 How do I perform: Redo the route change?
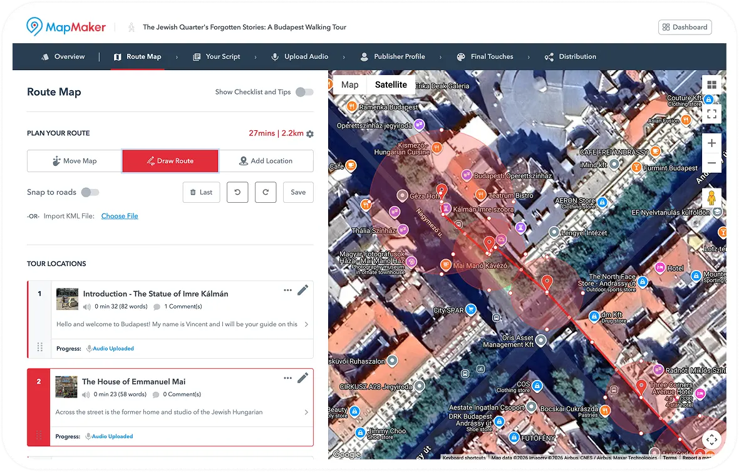pos(266,192)
